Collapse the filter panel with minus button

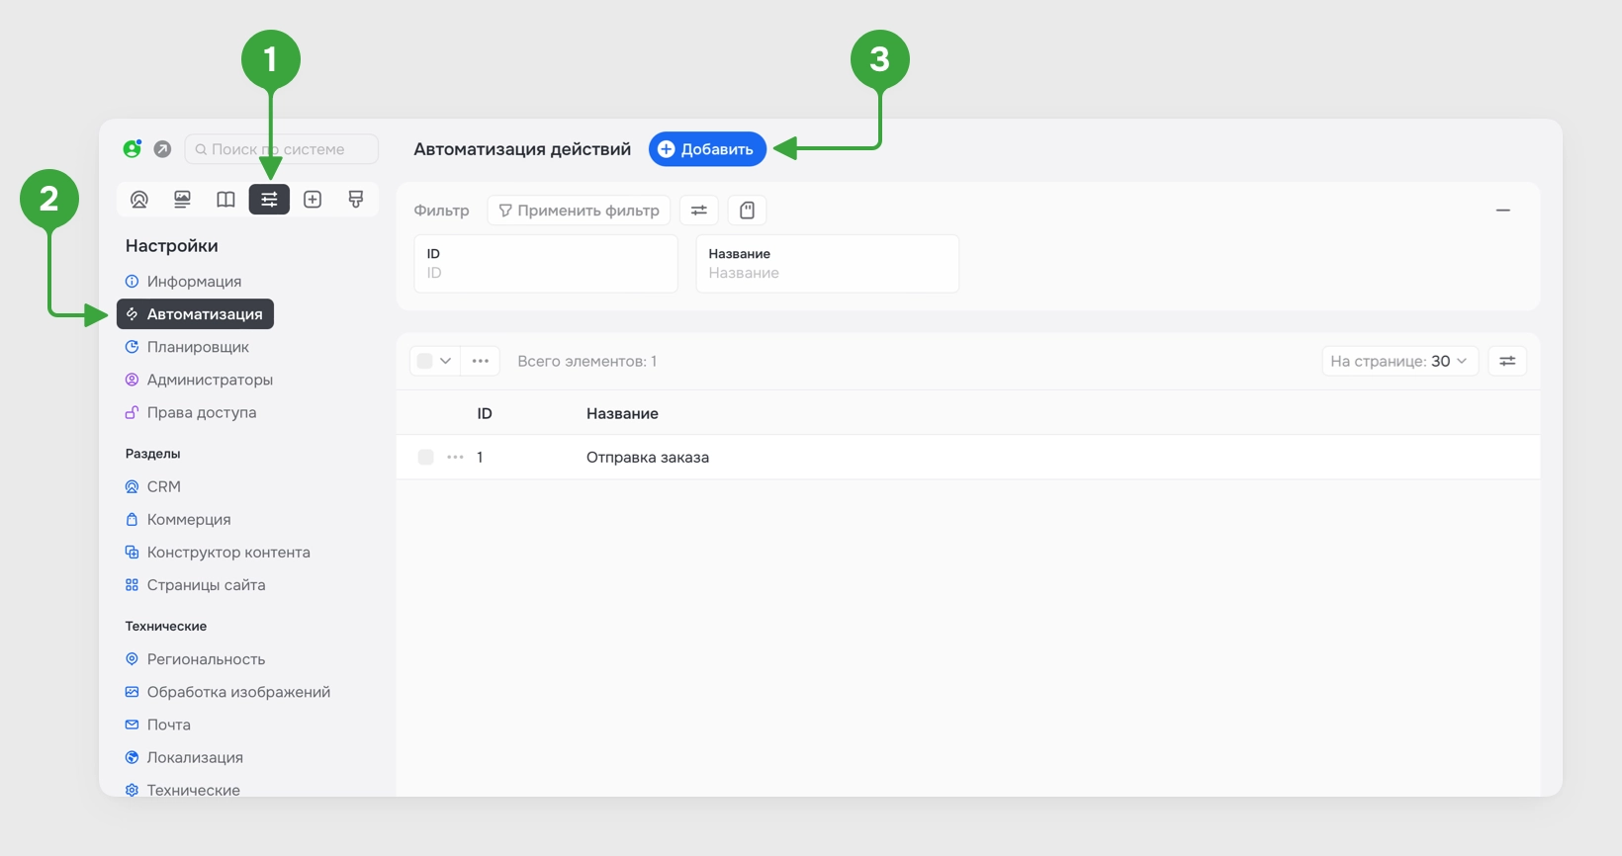[x=1503, y=211]
